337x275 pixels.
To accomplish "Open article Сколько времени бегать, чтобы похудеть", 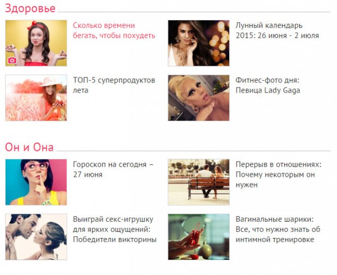I will pos(114,30).
